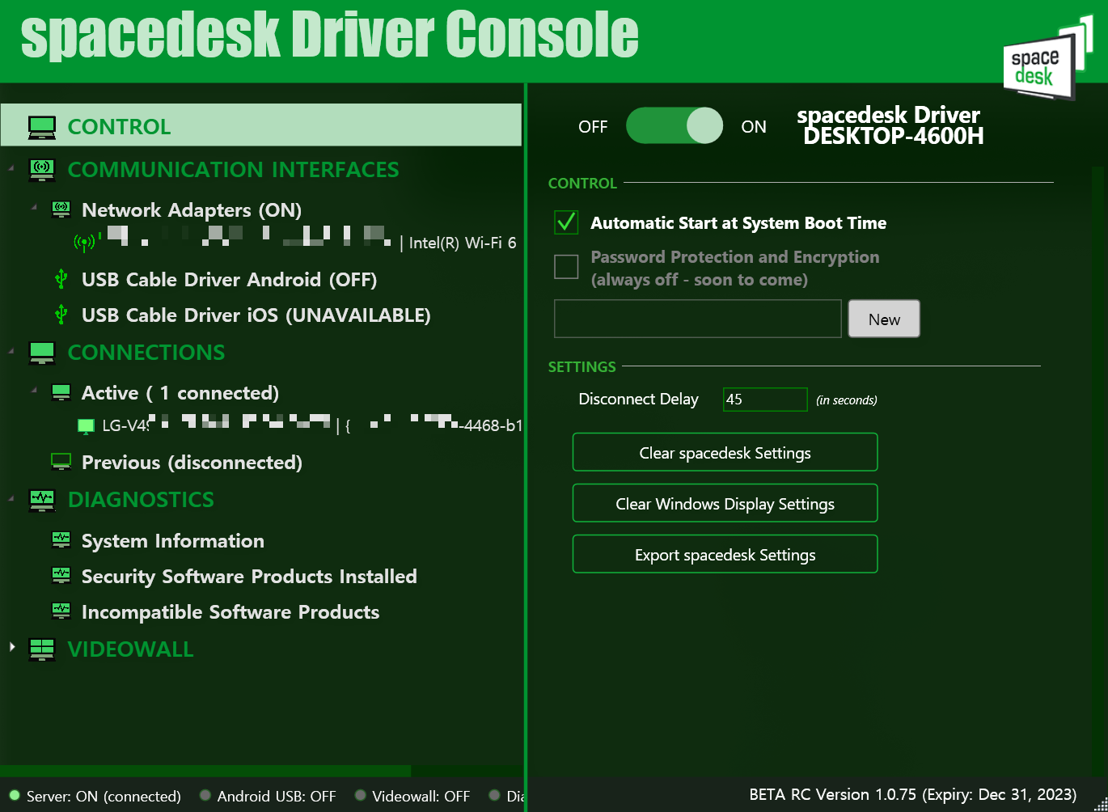Collapse the Active connections node
The image size is (1108, 812).
(x=34, y=390)
